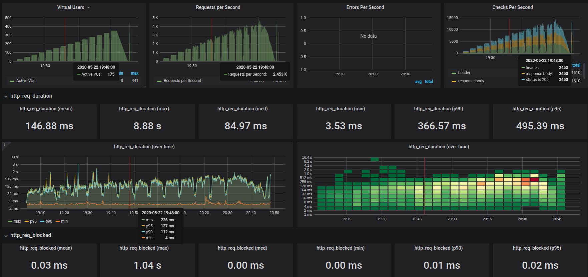The image size is (588, 277).
Task: Open http_req_duration (max) panel title menu
Action: tap(144, 109)
